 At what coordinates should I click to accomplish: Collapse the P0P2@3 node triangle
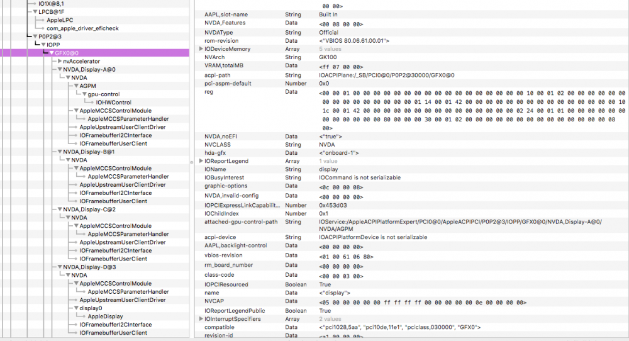click(35, 36)
